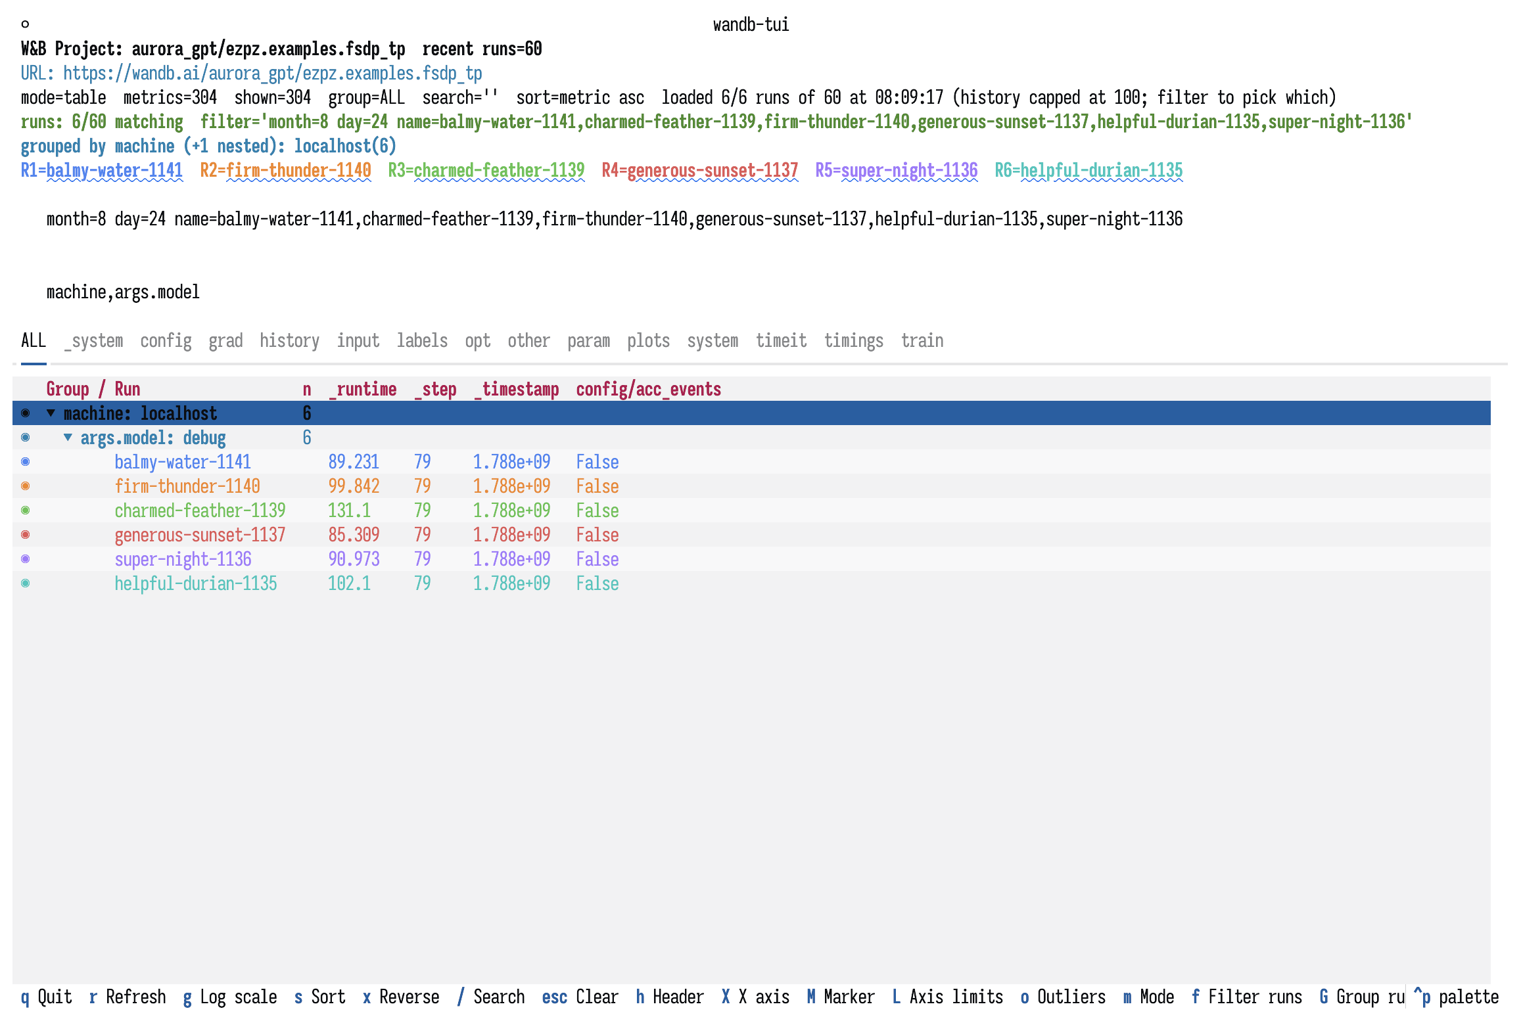
Task: Select the balmy-water-1141 run row
Action: 751,462
